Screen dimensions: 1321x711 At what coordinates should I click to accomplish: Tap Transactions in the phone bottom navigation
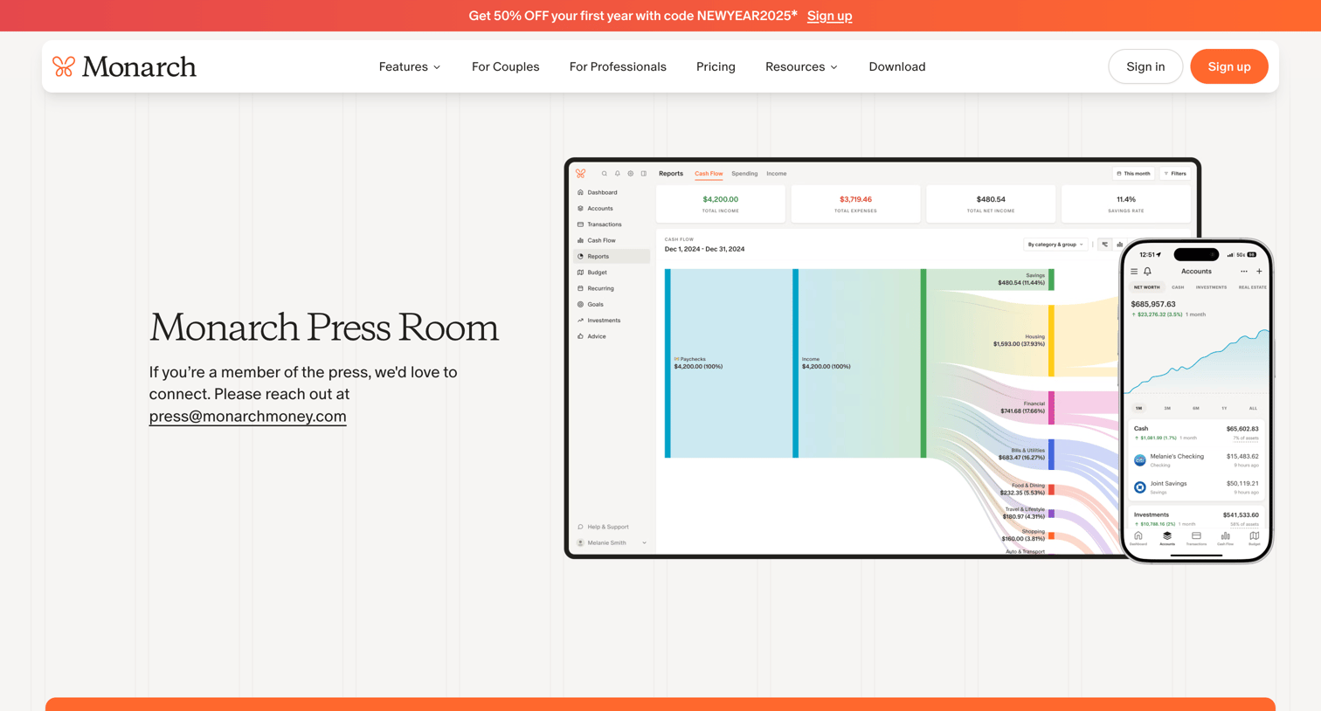(x=1196, y=539)
